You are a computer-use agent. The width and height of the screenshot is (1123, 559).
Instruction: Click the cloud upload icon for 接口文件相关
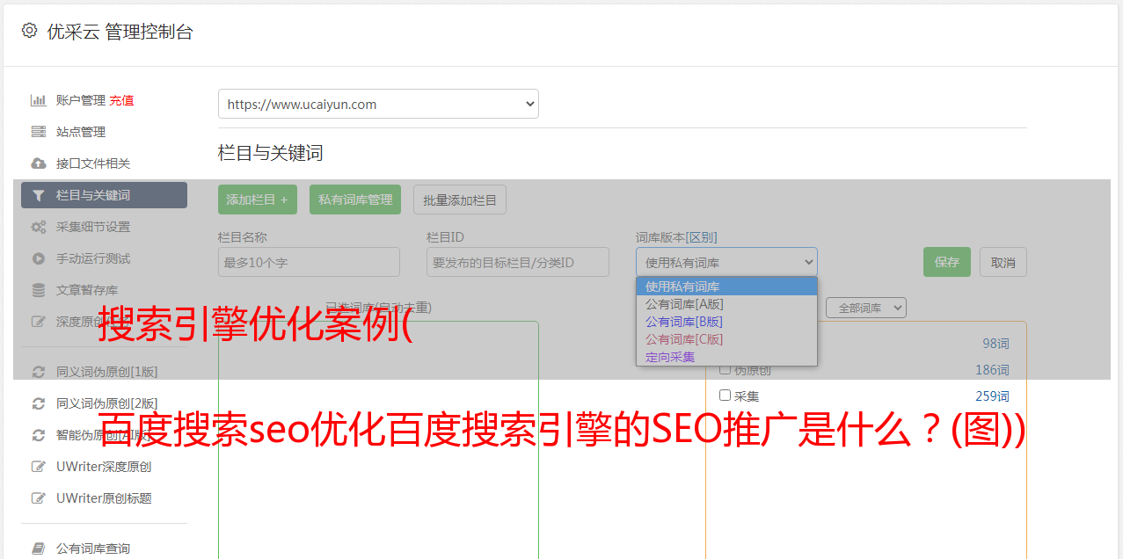[38, 163]
